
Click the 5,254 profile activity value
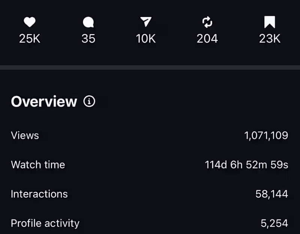[274, 224]
